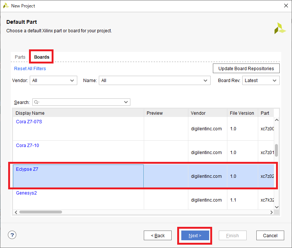Select the Genesys2 board row

click(x=26, y=193)
